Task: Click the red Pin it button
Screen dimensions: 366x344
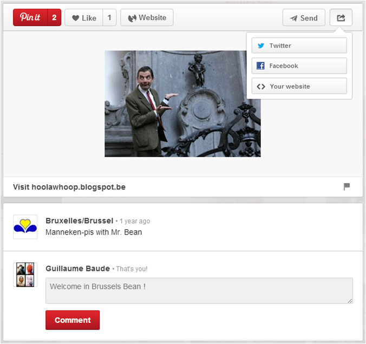Action: [30, 17]
